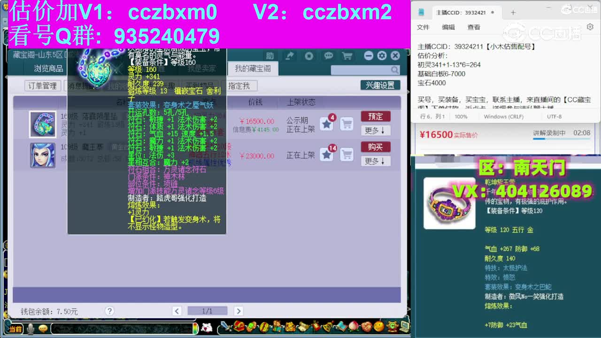Click the white pet creature icon in game bar
Image resolution: width=601 pixels, height=338 pixels.
coord(206,328)
